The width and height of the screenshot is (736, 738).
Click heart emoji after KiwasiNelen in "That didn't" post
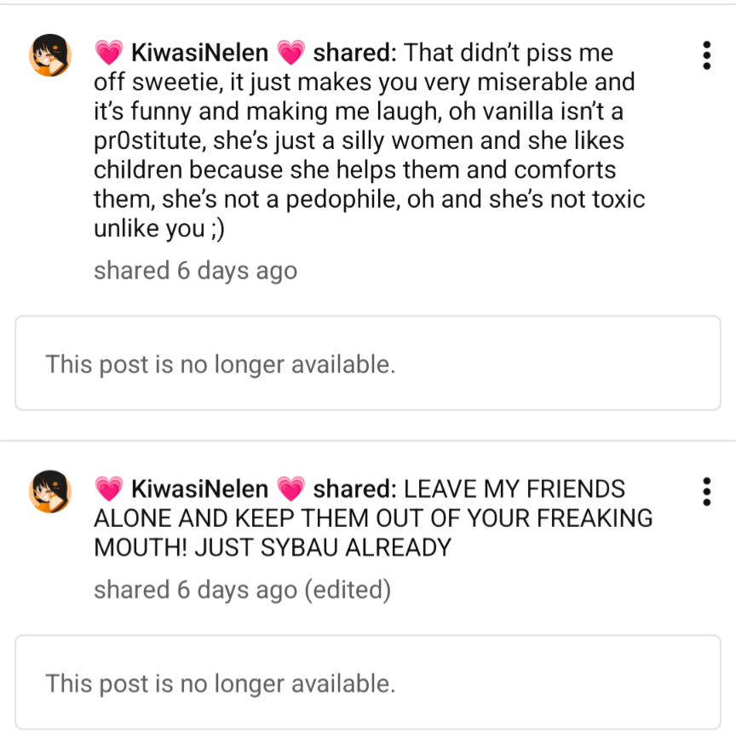(x=291, y=54)
